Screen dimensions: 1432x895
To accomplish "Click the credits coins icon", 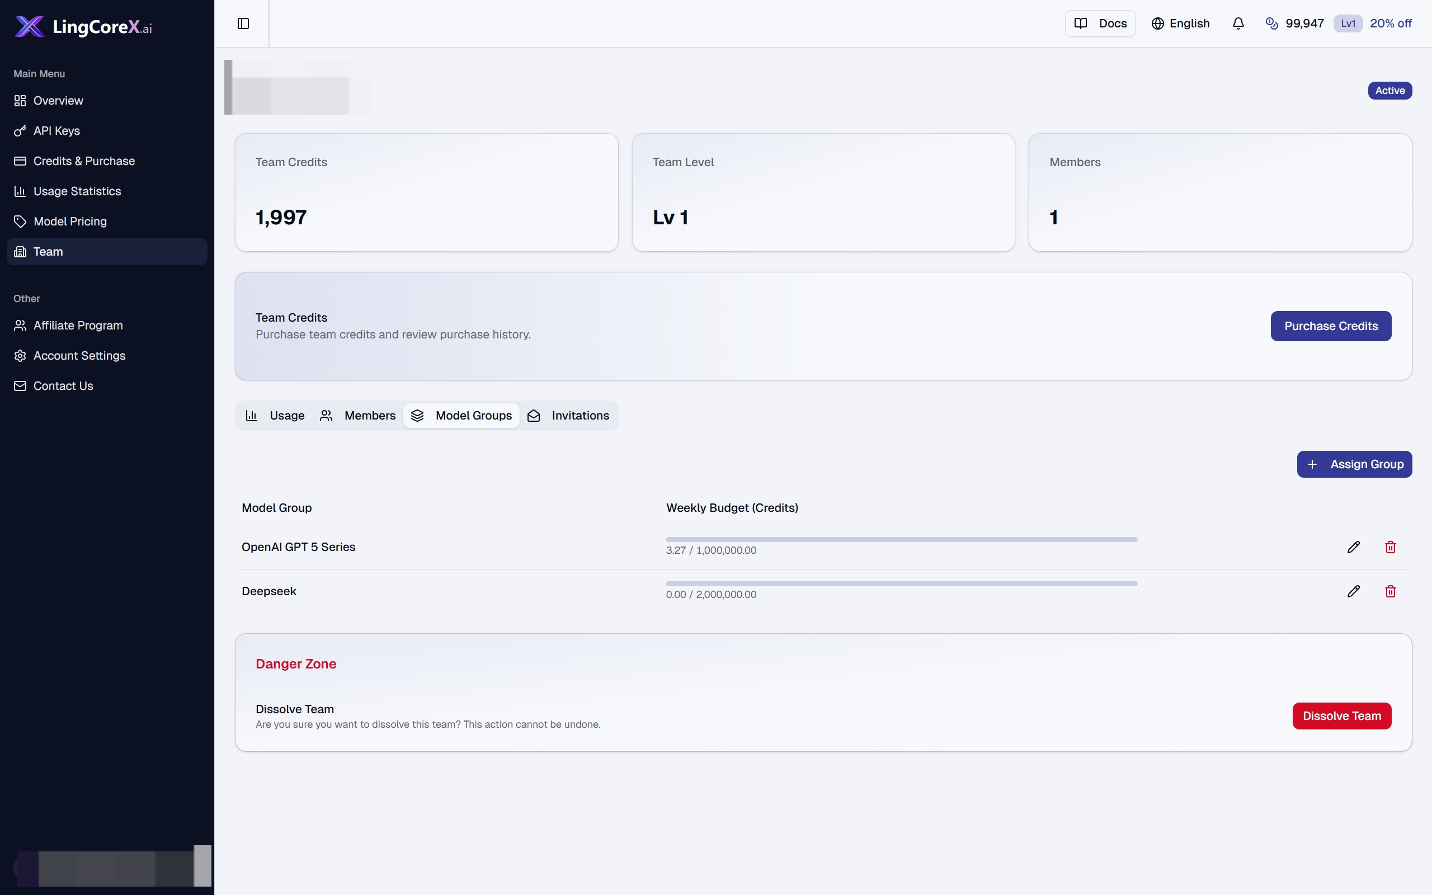I will pos(1271,23).
